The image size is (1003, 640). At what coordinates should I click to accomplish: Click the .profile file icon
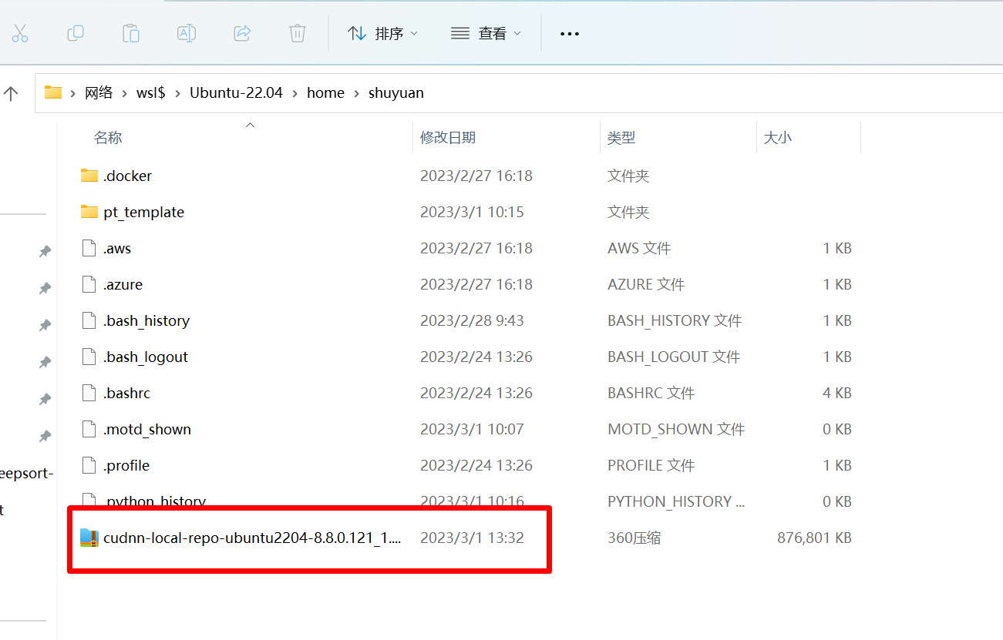[89, 465]
